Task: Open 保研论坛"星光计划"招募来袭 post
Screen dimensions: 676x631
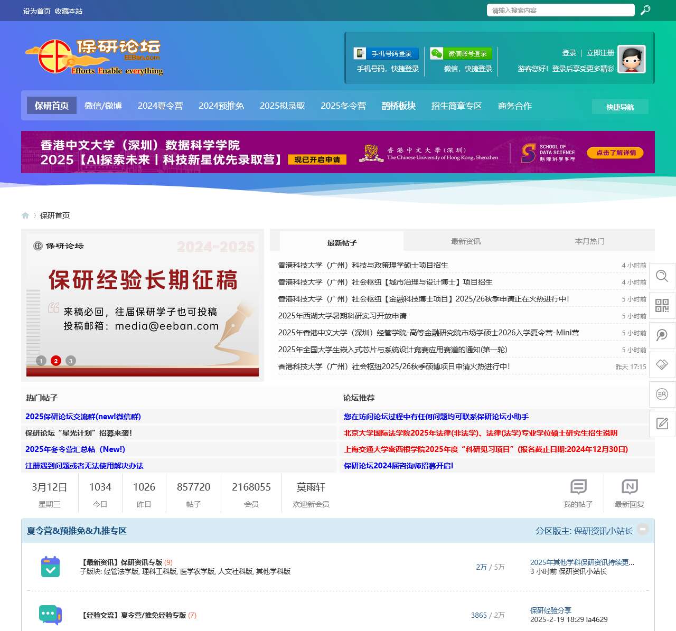Action: point(79,433)
